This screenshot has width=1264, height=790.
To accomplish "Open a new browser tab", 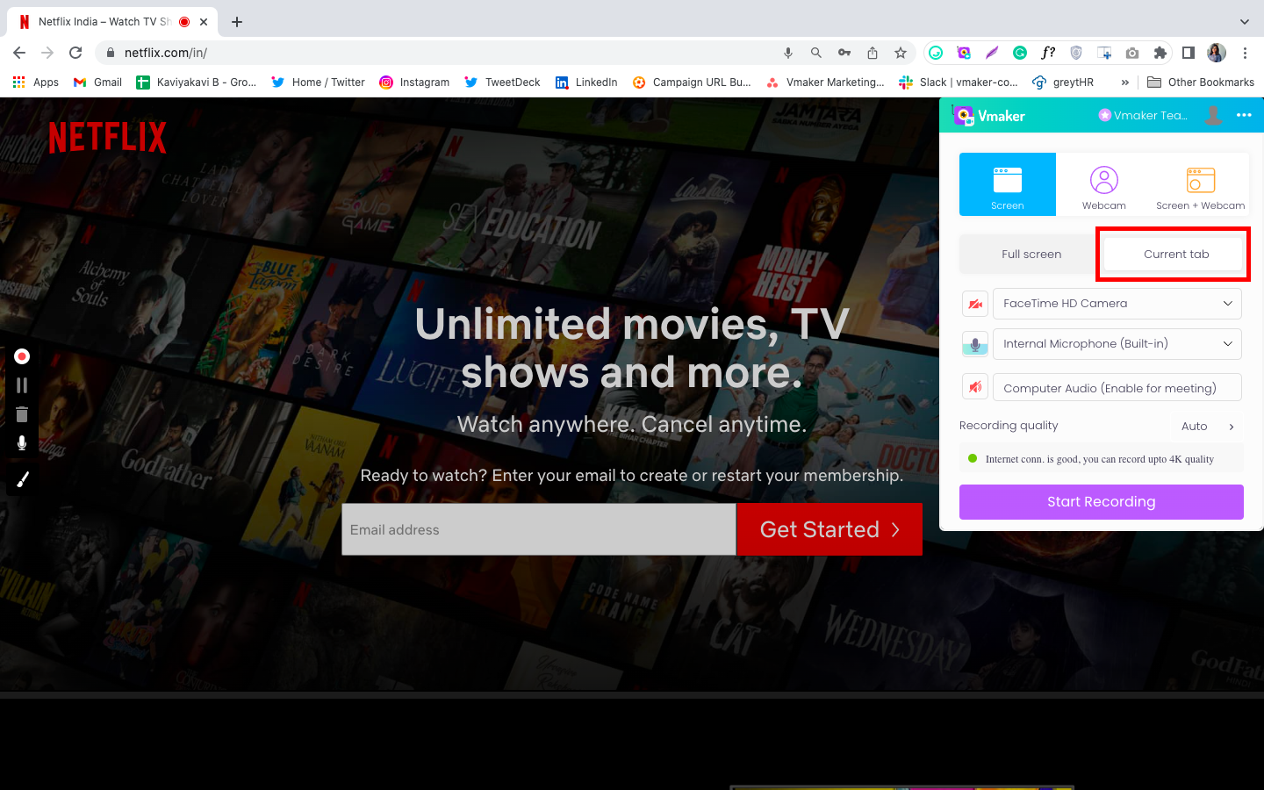I will click(237, 22).
